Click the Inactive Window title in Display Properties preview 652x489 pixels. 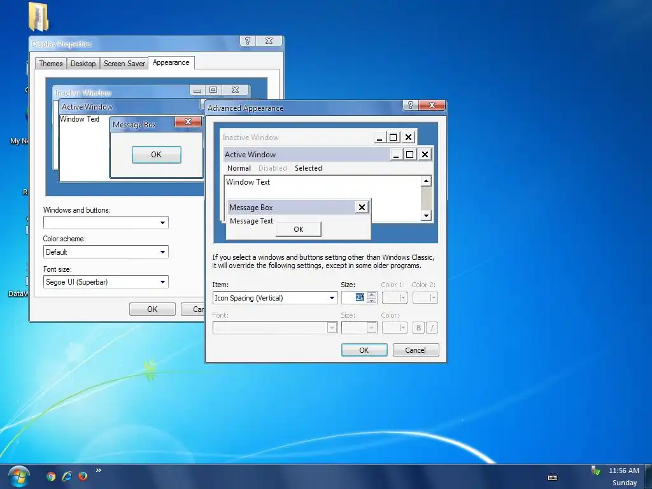pyautogui.click(x=83, y=93)
